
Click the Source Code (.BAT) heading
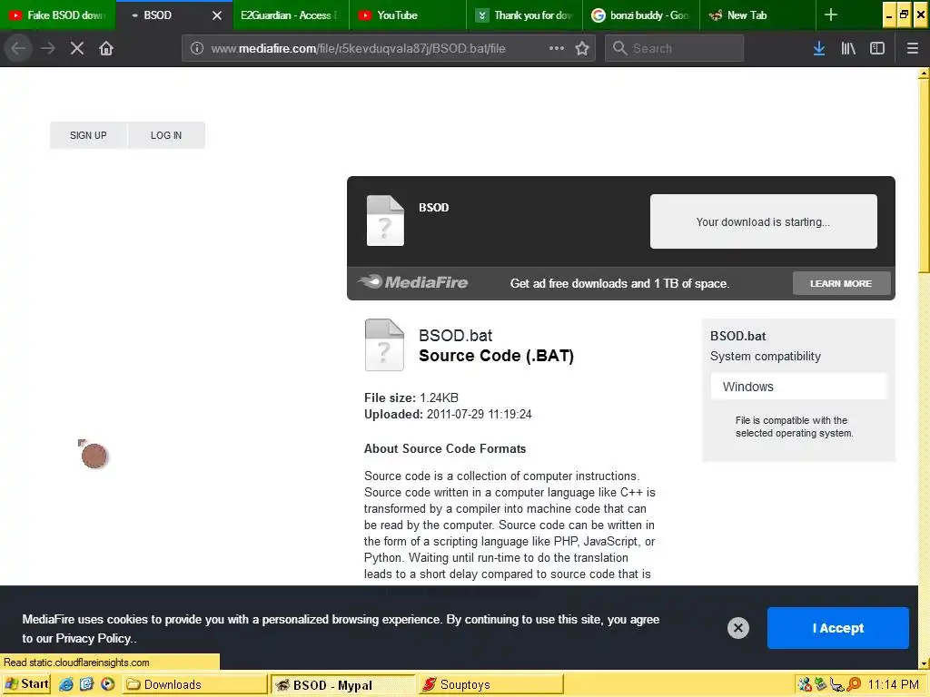(497, 356)
